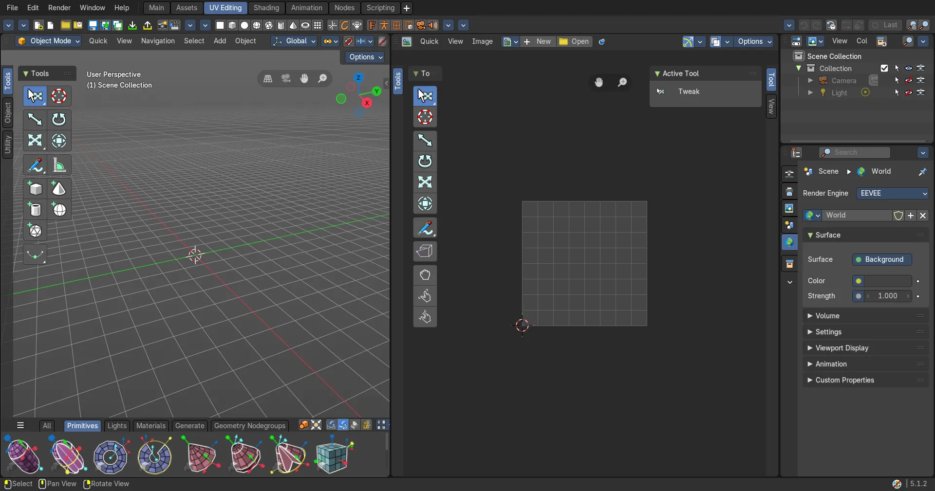Open the Global orientation dropdown
This screenshot has width=935, height=491.
click(x=294, y=41)
